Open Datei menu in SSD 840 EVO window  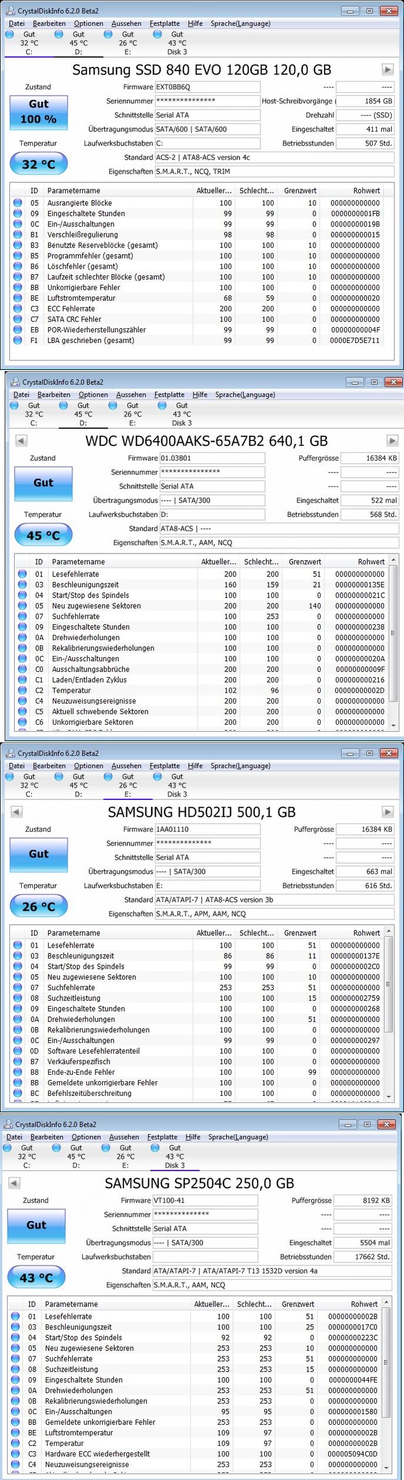coord(16,24)
